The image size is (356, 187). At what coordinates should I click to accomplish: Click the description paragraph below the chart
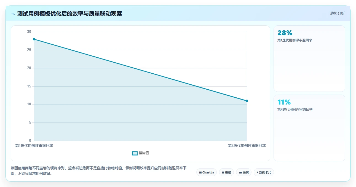99,171
